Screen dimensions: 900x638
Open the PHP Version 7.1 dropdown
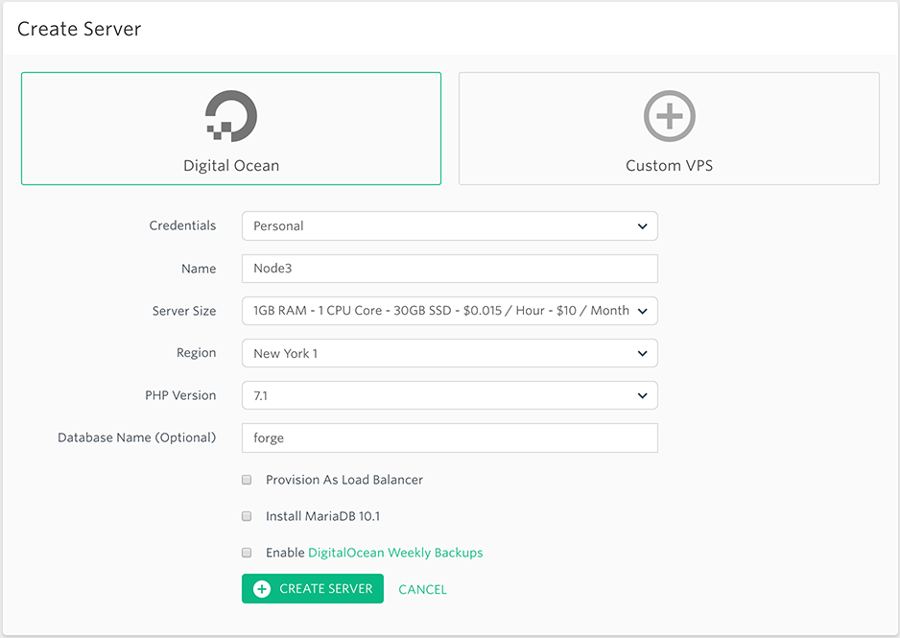449,395
